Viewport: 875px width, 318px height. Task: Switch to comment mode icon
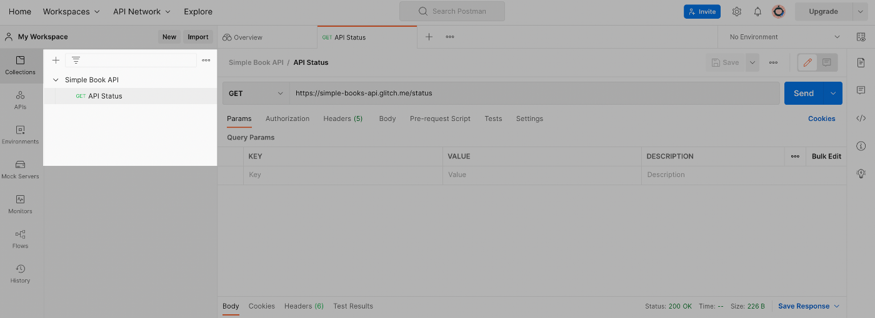[826, 62]
